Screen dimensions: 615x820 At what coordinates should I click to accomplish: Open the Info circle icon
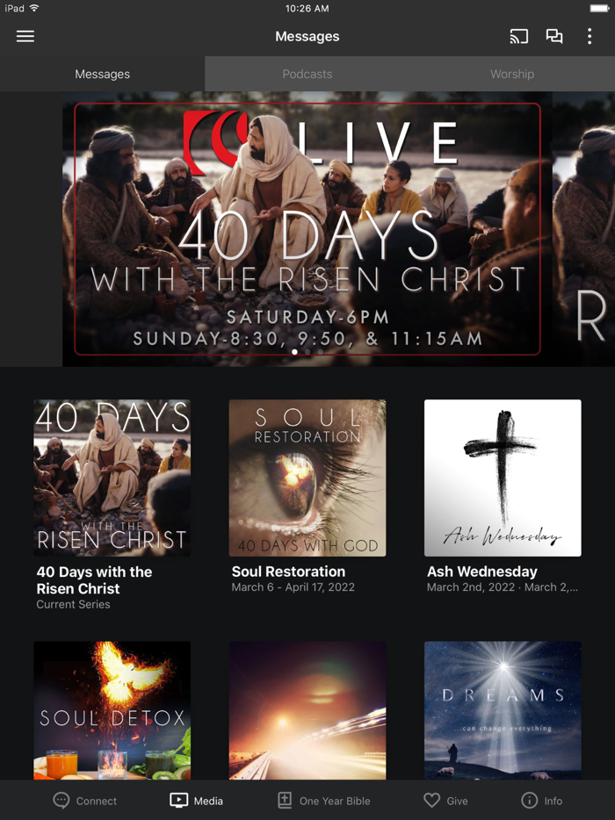coord(529,800)
